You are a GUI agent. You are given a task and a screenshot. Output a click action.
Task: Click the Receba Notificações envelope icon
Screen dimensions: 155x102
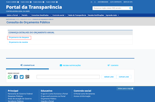click(x=61, y=65)
